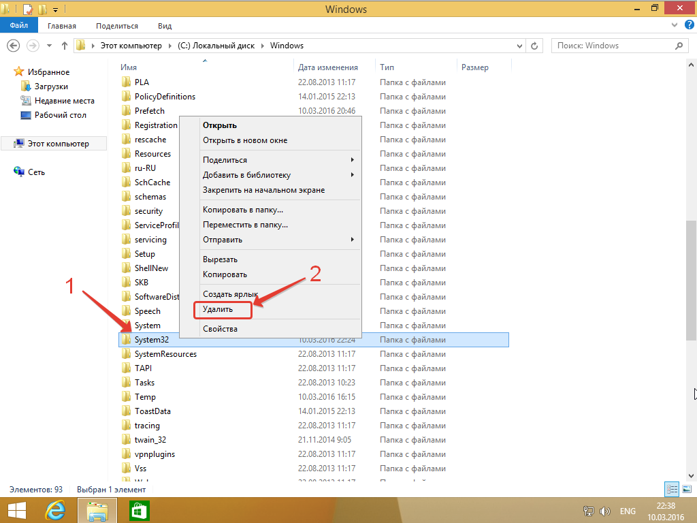Go up one folder level arrow
The height and width of the screenshot is (523, 697).
tap(65, 46)
